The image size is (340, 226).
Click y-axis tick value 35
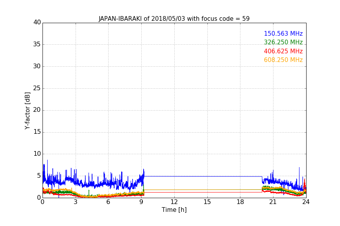pos(37,44)
